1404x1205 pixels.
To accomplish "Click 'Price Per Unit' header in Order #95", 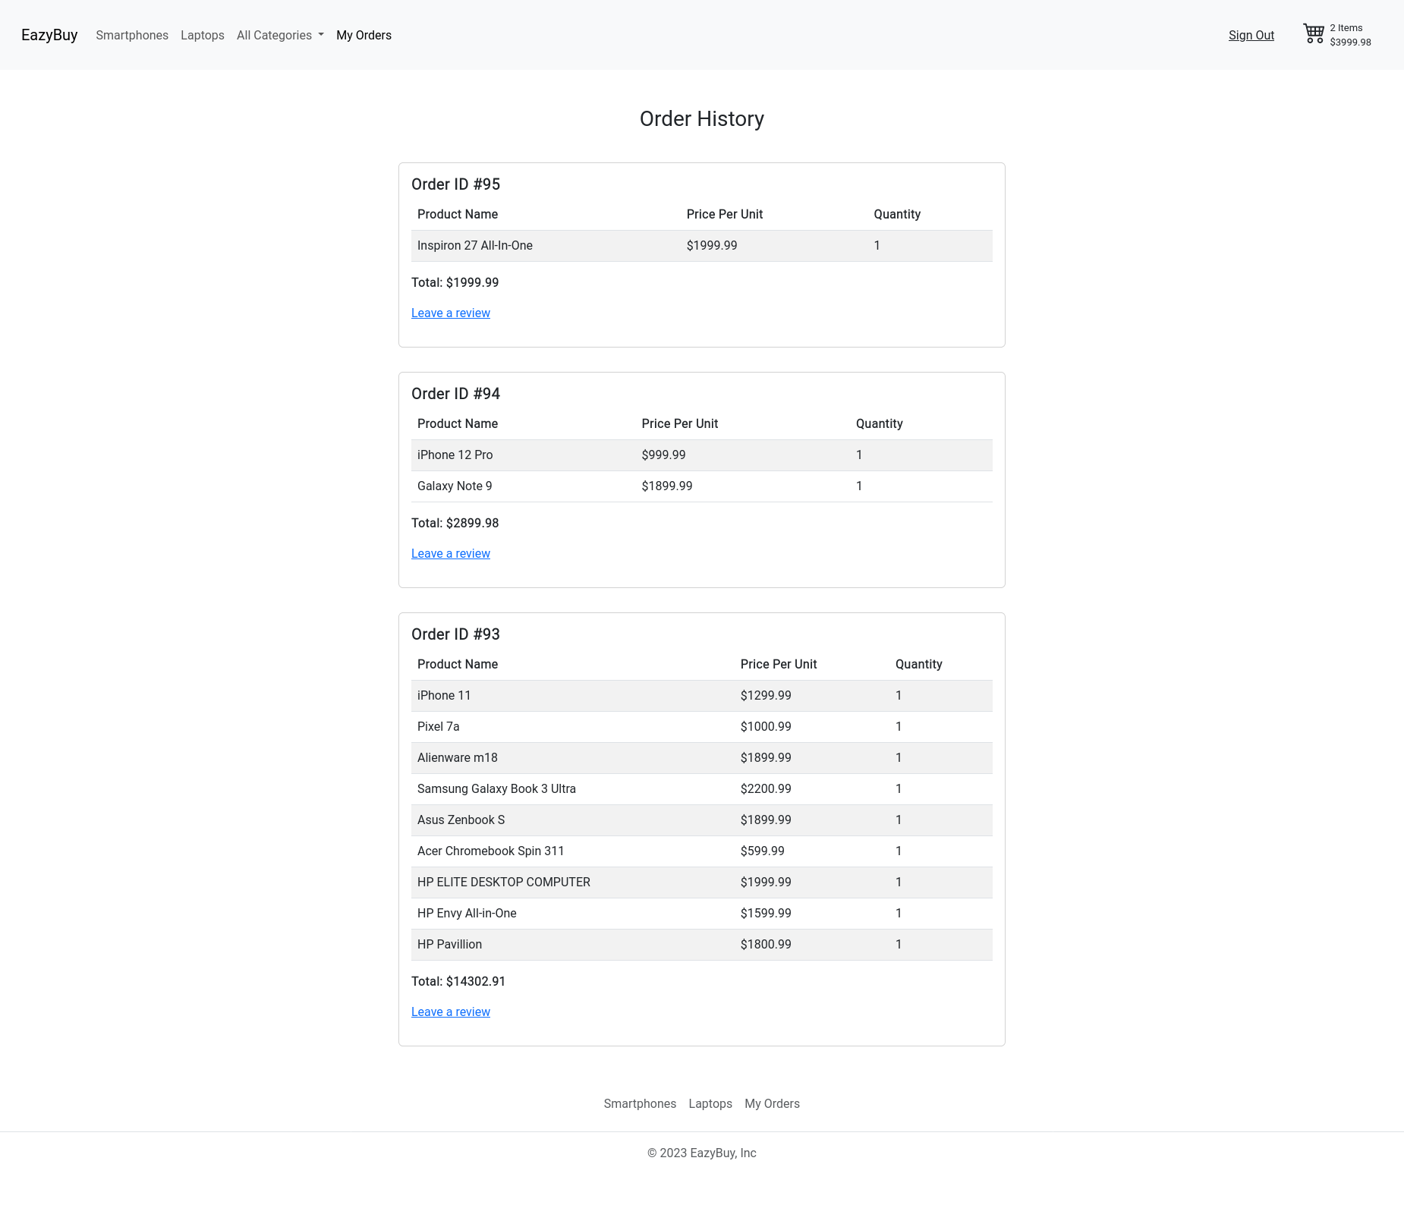I will pyautogui.click(x=725, y=215).
